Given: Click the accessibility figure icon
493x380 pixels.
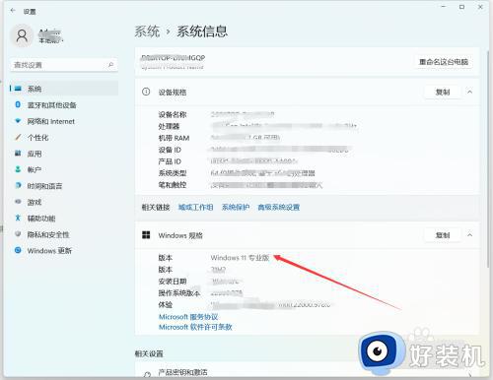Looking at the screenshot, I should 18,218.
